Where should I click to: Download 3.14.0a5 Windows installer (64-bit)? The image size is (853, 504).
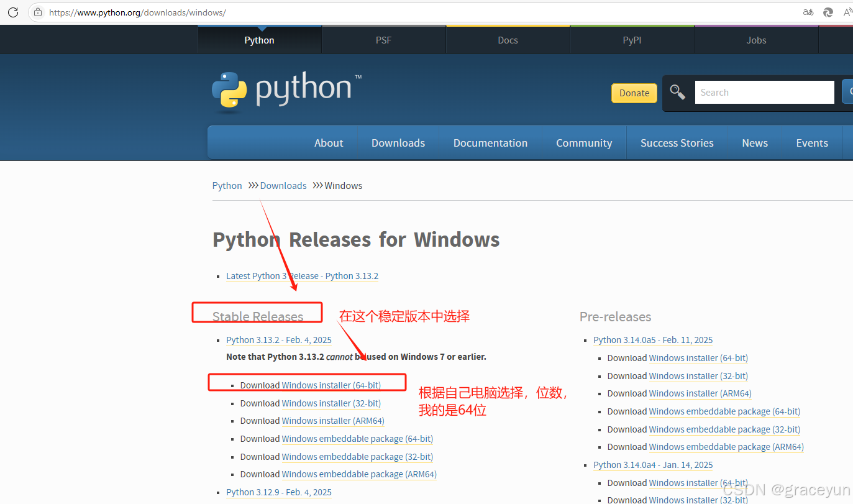point(698,358)
